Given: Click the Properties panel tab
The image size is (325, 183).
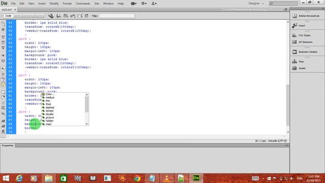Looking at the screenshot, I should pyautogui.click(x=8, y=146).
